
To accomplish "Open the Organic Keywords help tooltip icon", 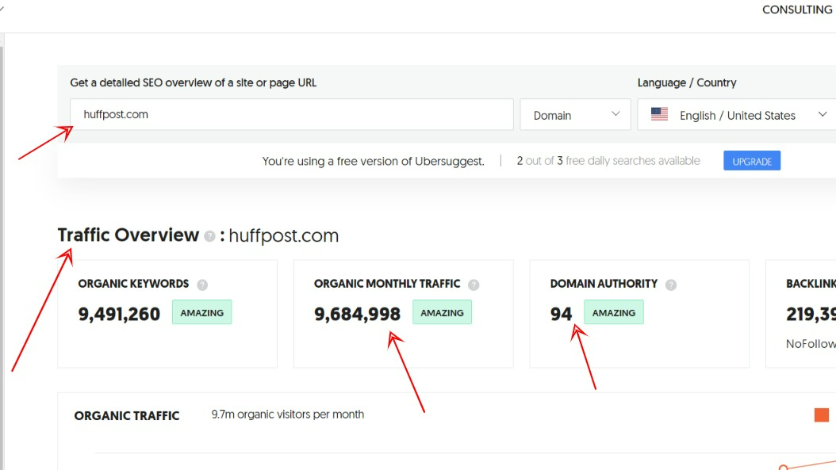I will pos(202,285).
